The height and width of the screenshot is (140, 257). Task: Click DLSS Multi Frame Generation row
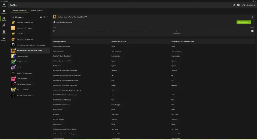coord(153,75)
